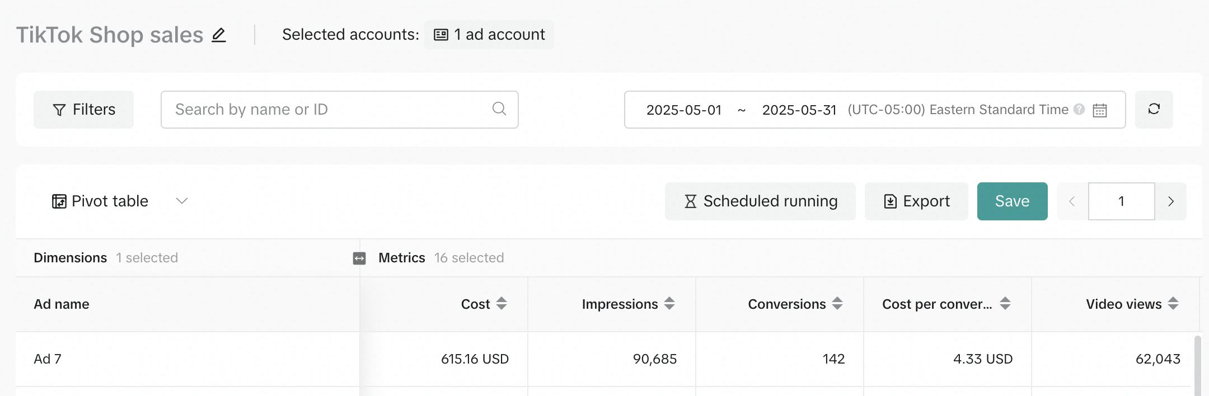Sort by Cost per conversion column
This screenshot has width=1209, height=396.
pyautogui.click(x=1005, y=304)
